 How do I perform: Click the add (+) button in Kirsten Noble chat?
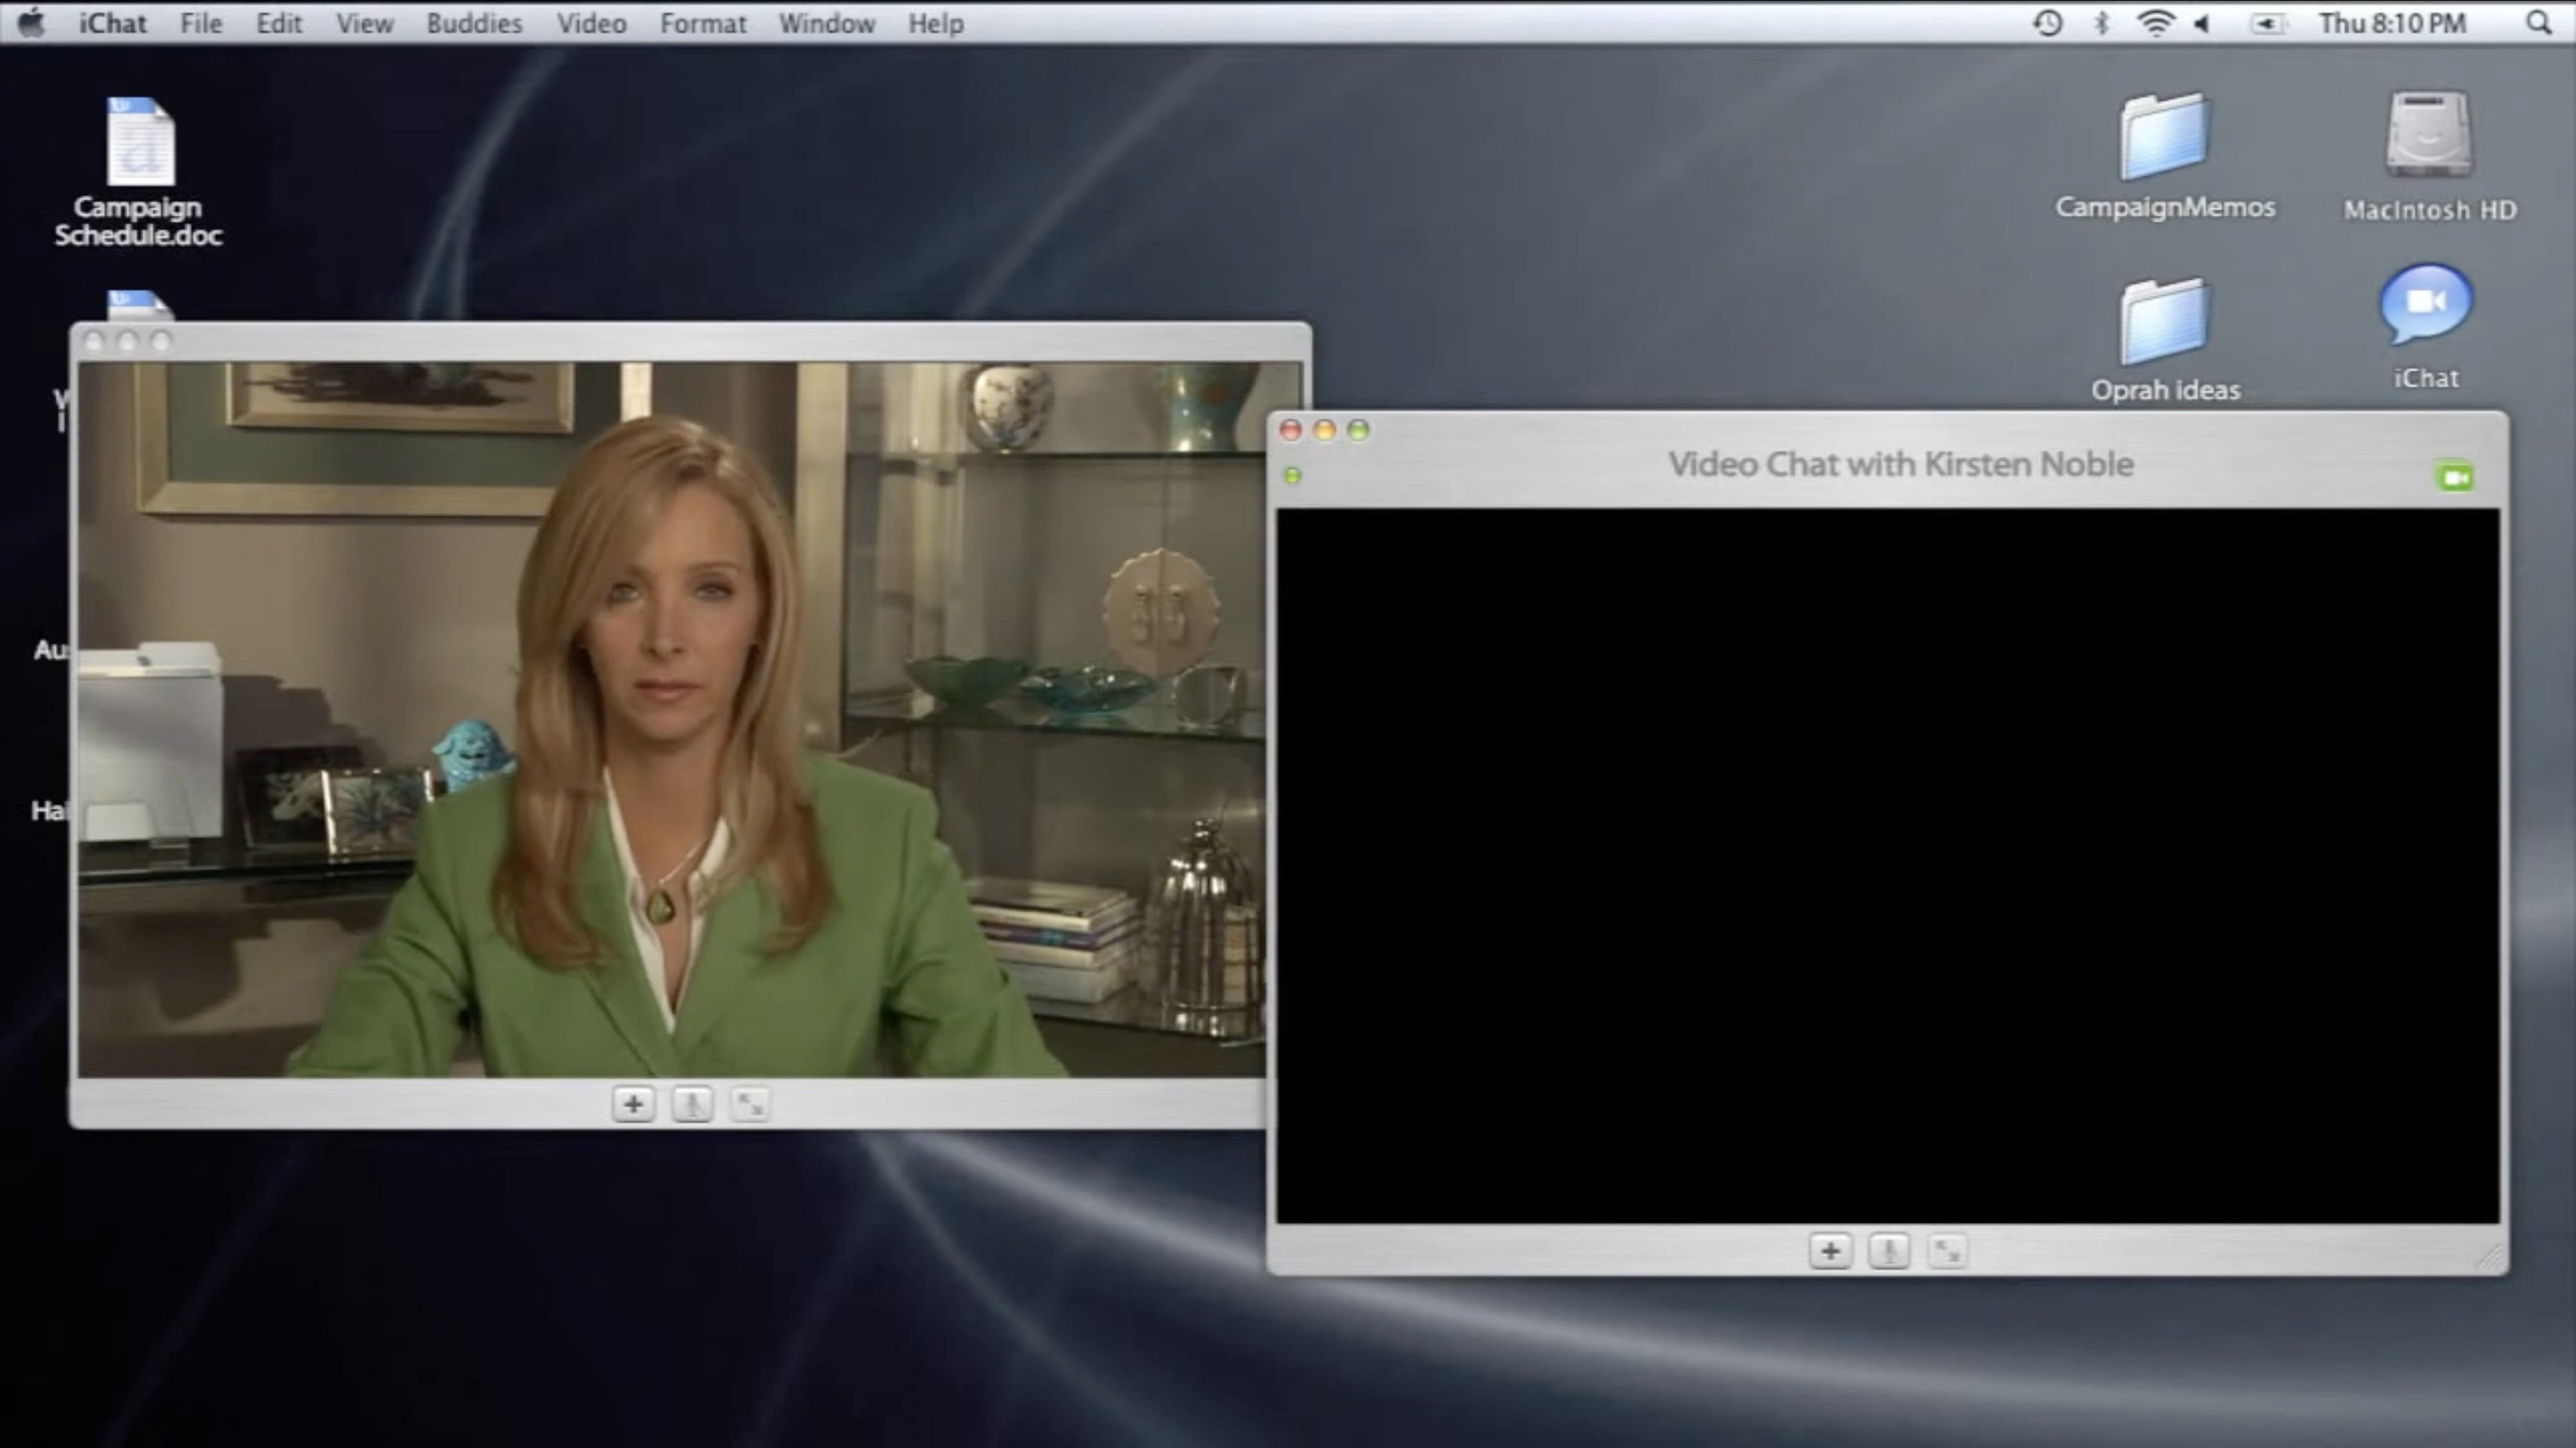click(1830, 1250)
